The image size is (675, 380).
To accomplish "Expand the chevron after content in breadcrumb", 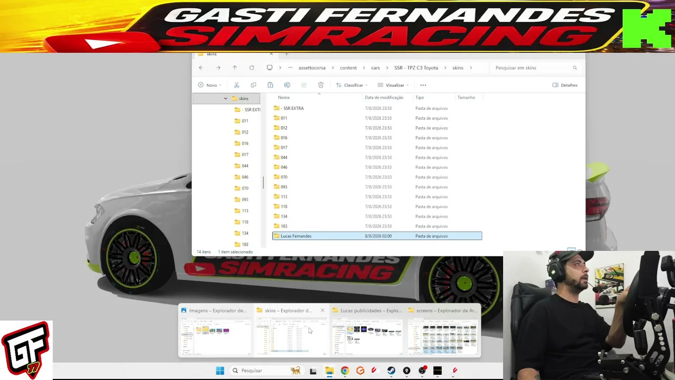I will (364, 68).
